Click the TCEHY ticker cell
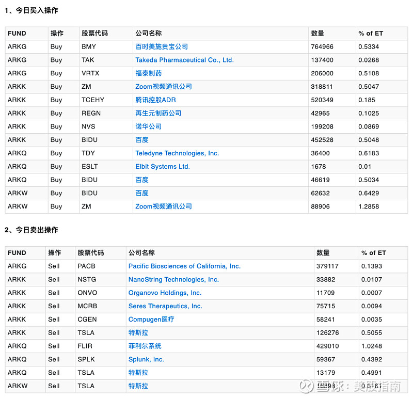Viewport: 413px width, 399px height. pyautogui.click(x=106, y=100)
